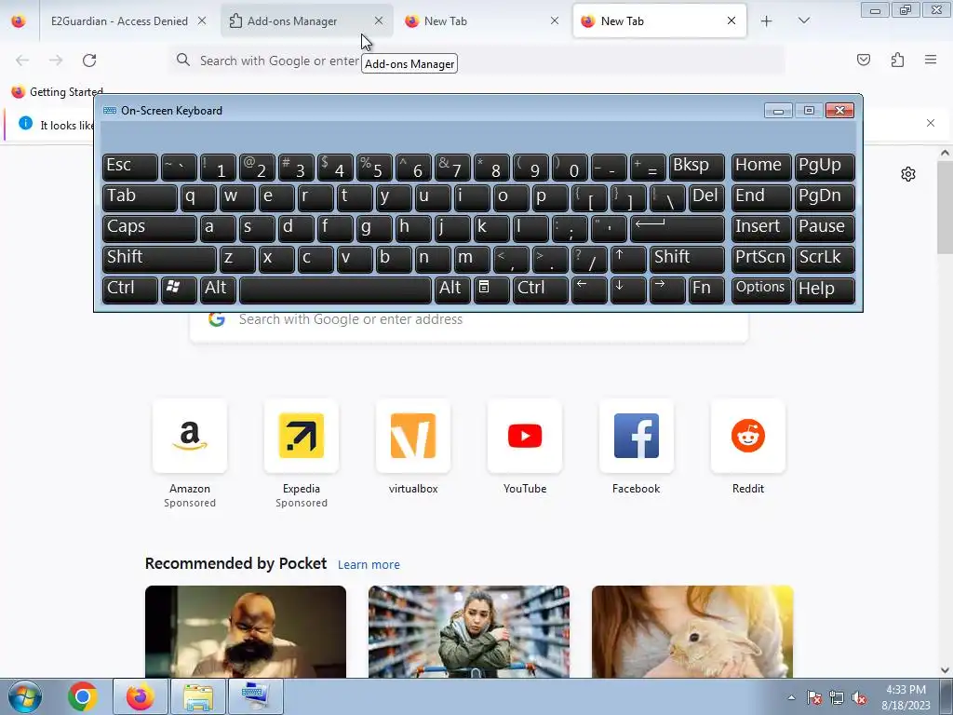Close the active New Tab

click(x=732, y=20)
